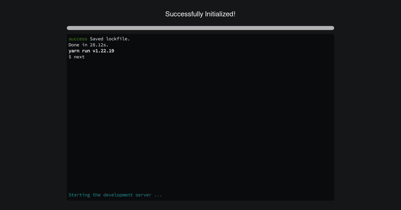Click the left edge of progress bar
Screen dimensions: 401x210
pos(69,28)
